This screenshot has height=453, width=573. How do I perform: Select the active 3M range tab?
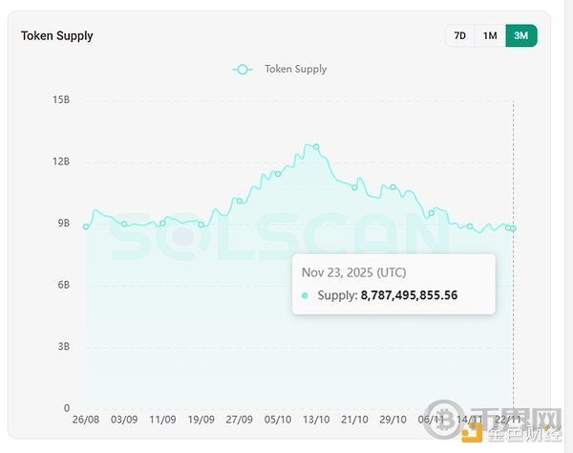point(520,35)
